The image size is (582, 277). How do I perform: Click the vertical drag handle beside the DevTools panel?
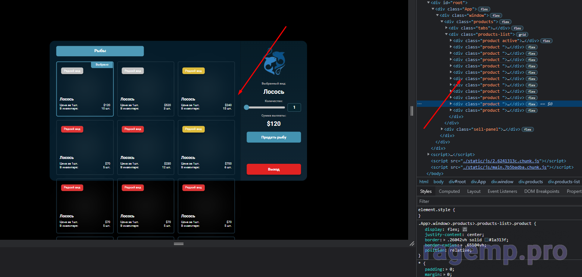412,111
